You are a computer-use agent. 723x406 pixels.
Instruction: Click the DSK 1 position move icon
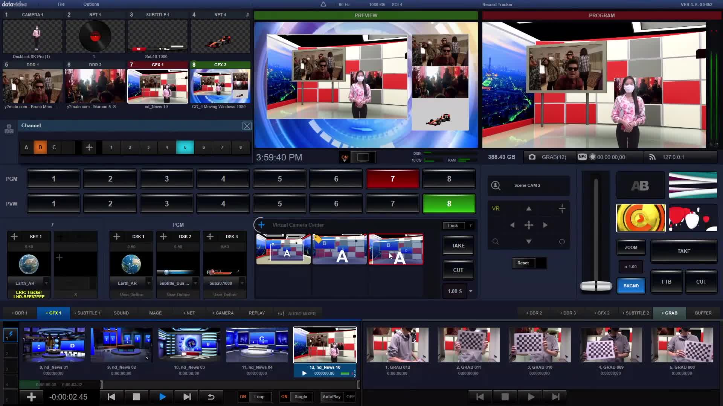point(117,237)
